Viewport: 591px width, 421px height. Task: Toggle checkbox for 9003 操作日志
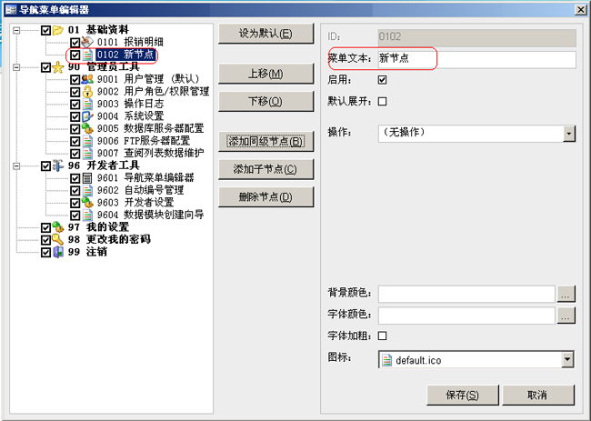coord(75,105)
